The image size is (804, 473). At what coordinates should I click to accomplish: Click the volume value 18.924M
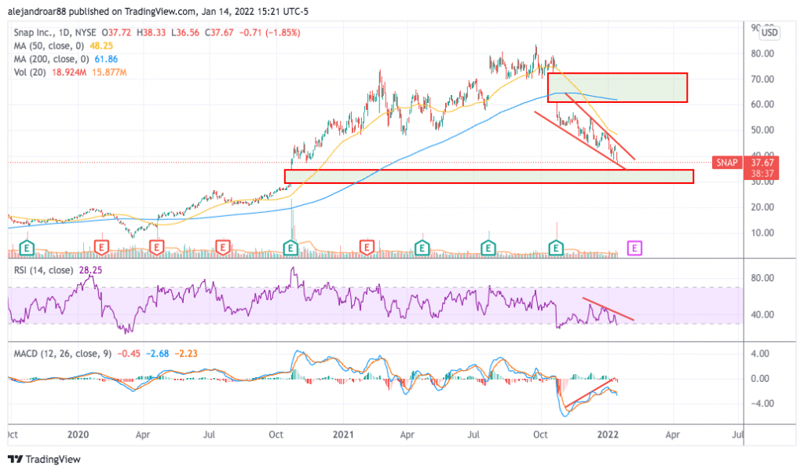tap(69, 72)
